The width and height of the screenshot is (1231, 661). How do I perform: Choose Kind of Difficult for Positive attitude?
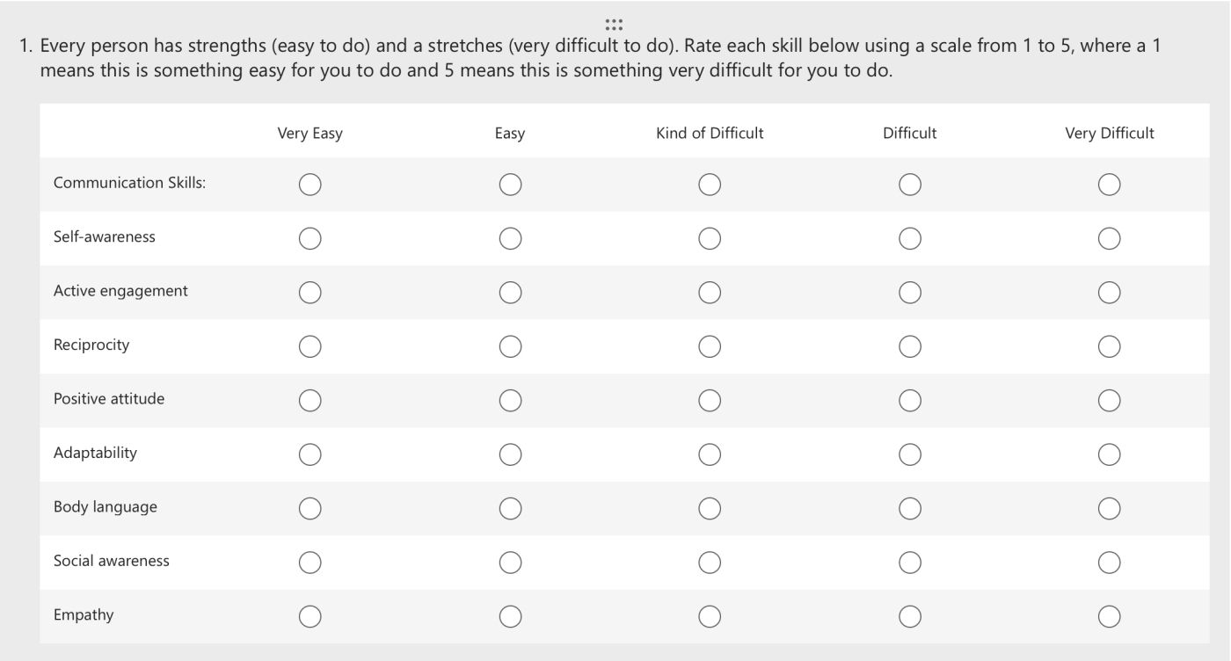point(710,400)
